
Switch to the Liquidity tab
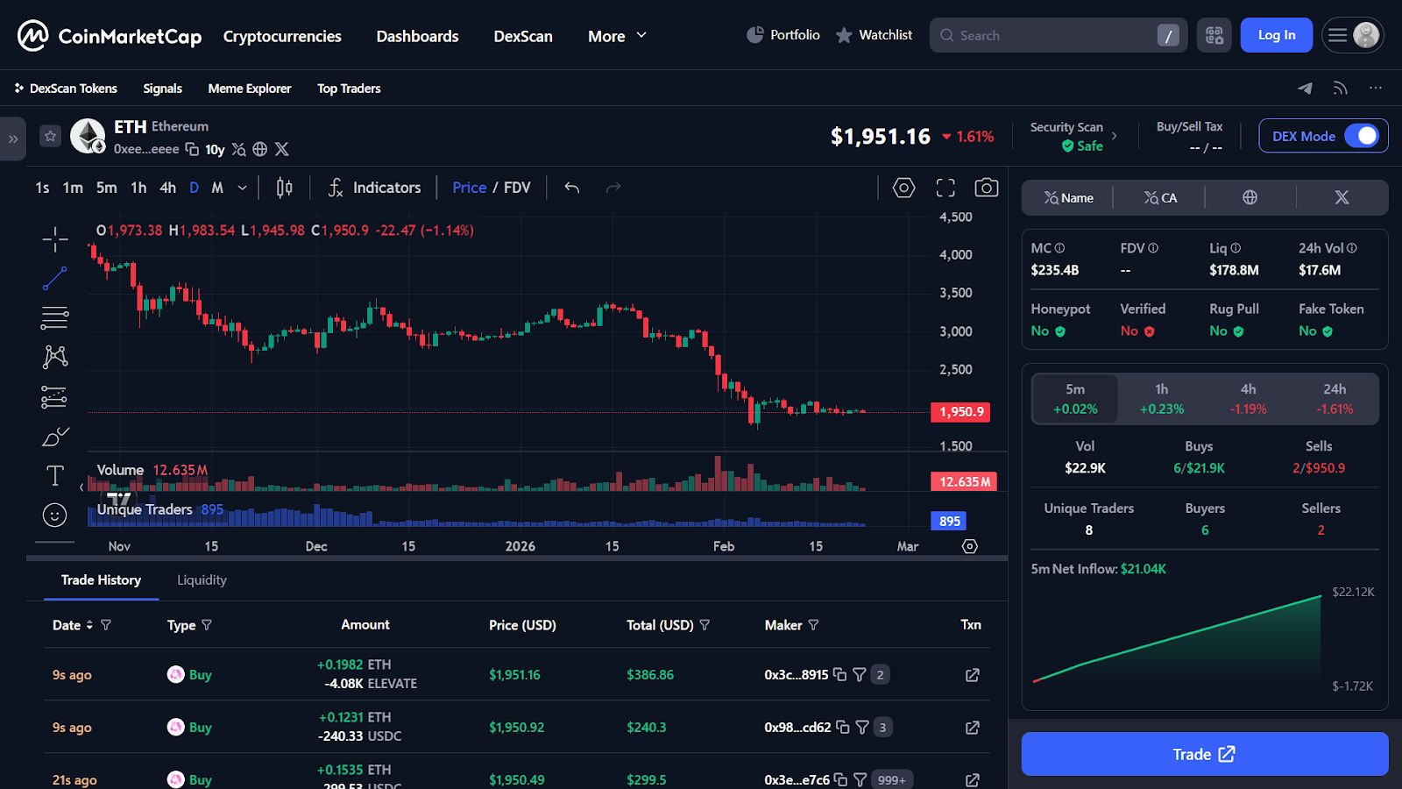tap(202, 579)
